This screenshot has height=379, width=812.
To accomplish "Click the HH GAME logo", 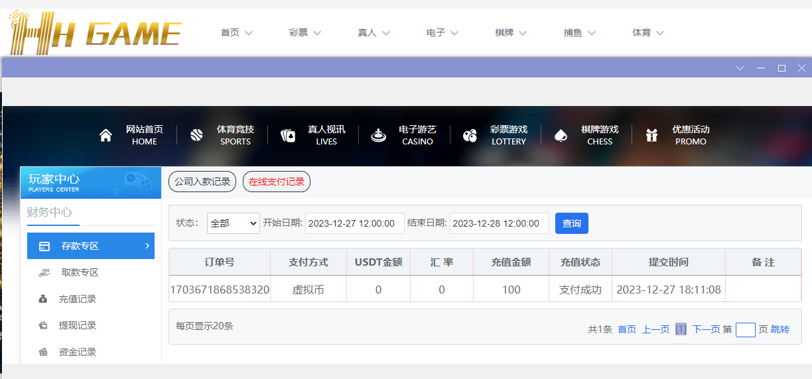I will (x=95, y=32).
